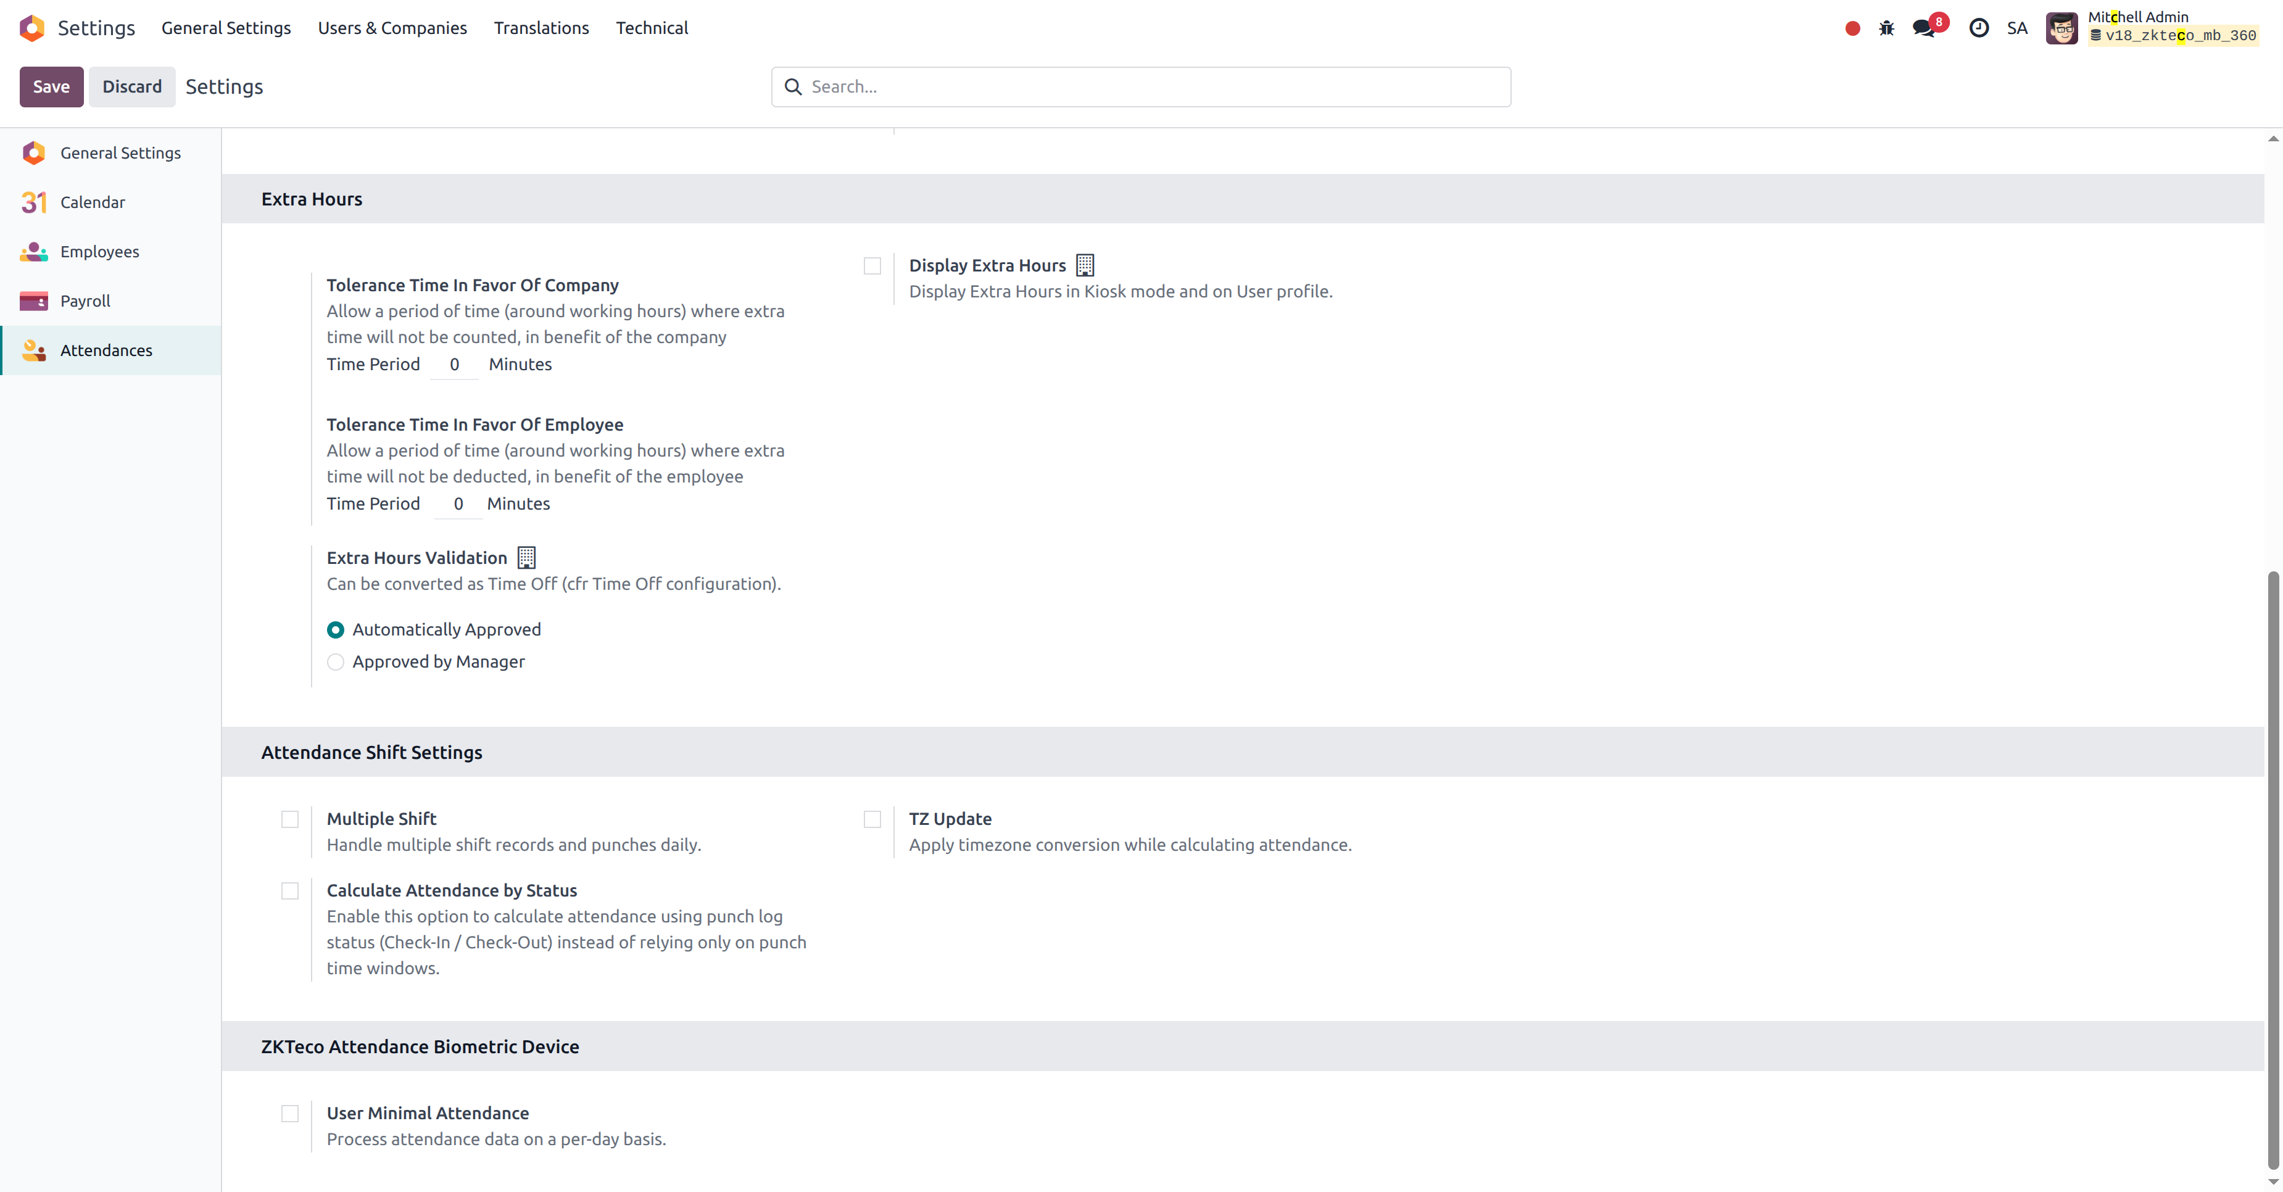Check the Multiple Shift option
Viewport: 2283px width, 1192px height.
tap(290, 819)
